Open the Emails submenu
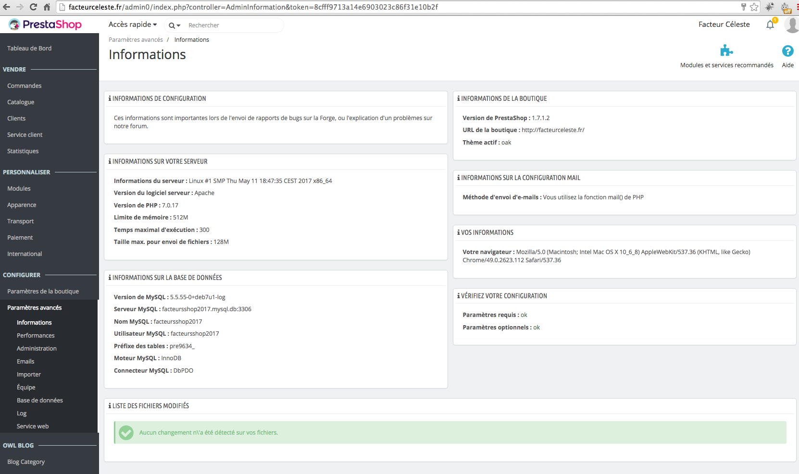This screenshot has height=474, width=799. pyautogui.click(x=25, y=362)
